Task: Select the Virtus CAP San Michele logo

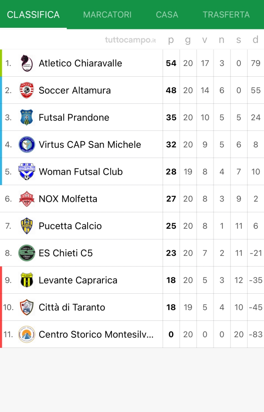Action: (27, 145)
